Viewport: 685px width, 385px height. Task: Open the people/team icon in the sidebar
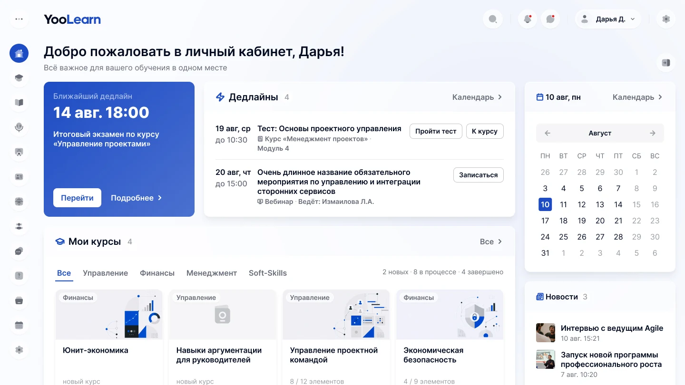pyautogui.click(x=19, y=226)
